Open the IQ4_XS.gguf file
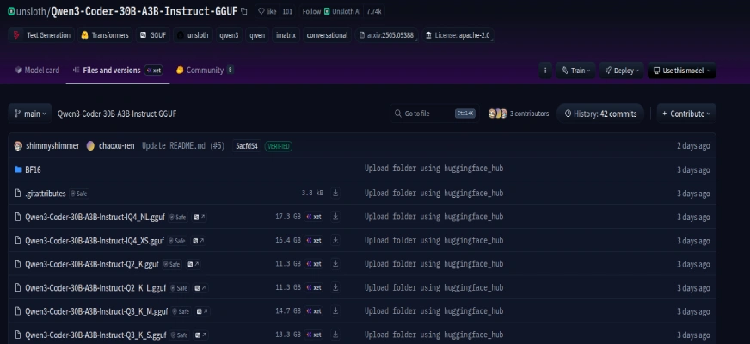The image size is (750, 344). [x=95, y=241]
